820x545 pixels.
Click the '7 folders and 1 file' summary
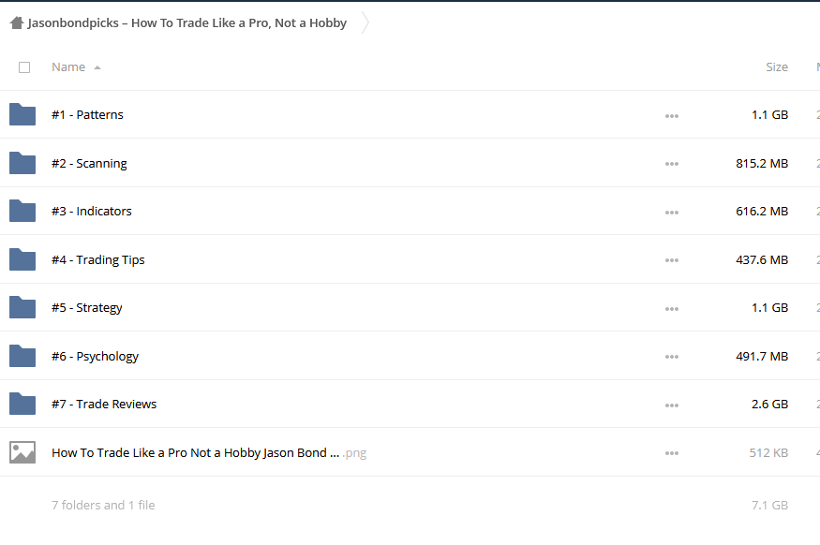103,505
